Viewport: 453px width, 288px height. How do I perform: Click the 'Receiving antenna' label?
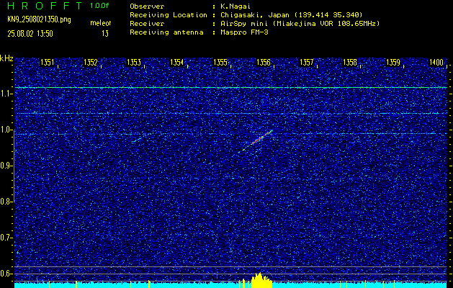[x=166, y=32]
